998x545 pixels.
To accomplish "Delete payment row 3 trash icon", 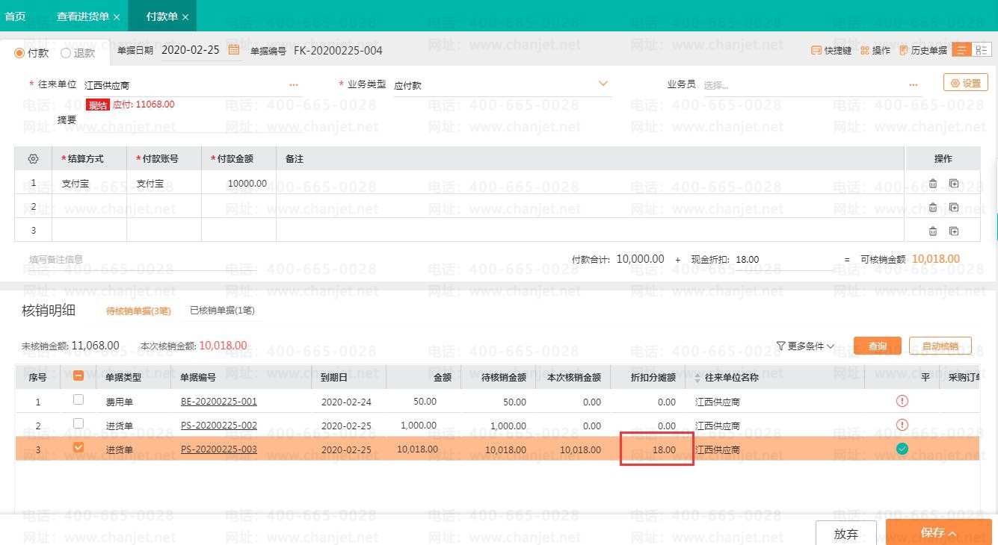I will tap(933, 231).
